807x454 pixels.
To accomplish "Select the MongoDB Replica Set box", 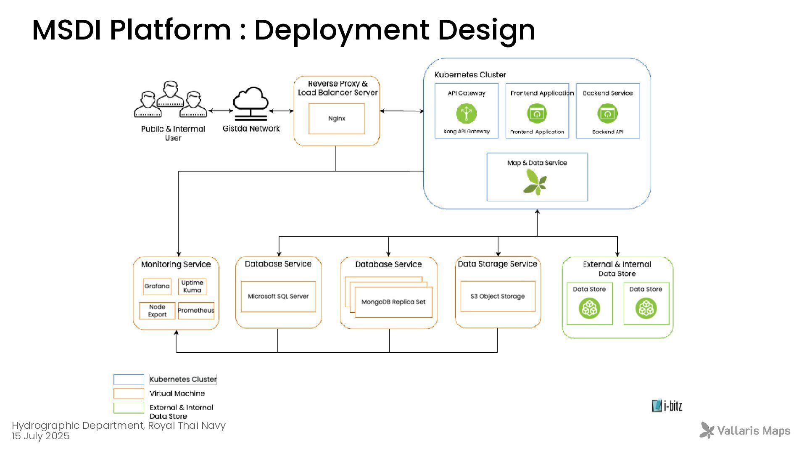I will tap(393, 302).
